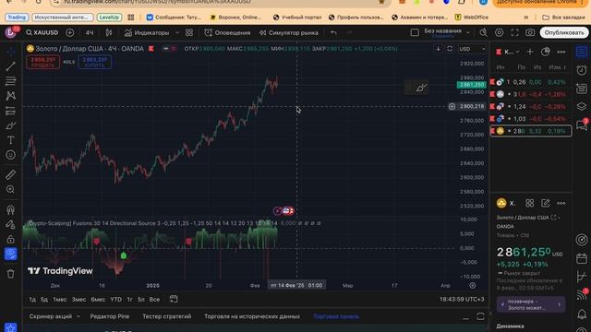Open the позавчера Золото может news item
The width and height of the screenshot is (591, 332).
point(531,304)
